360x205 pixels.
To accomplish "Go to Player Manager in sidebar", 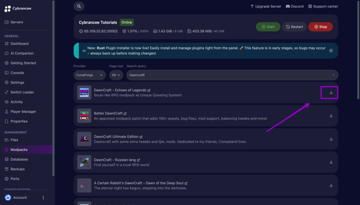I will point(23,112).
